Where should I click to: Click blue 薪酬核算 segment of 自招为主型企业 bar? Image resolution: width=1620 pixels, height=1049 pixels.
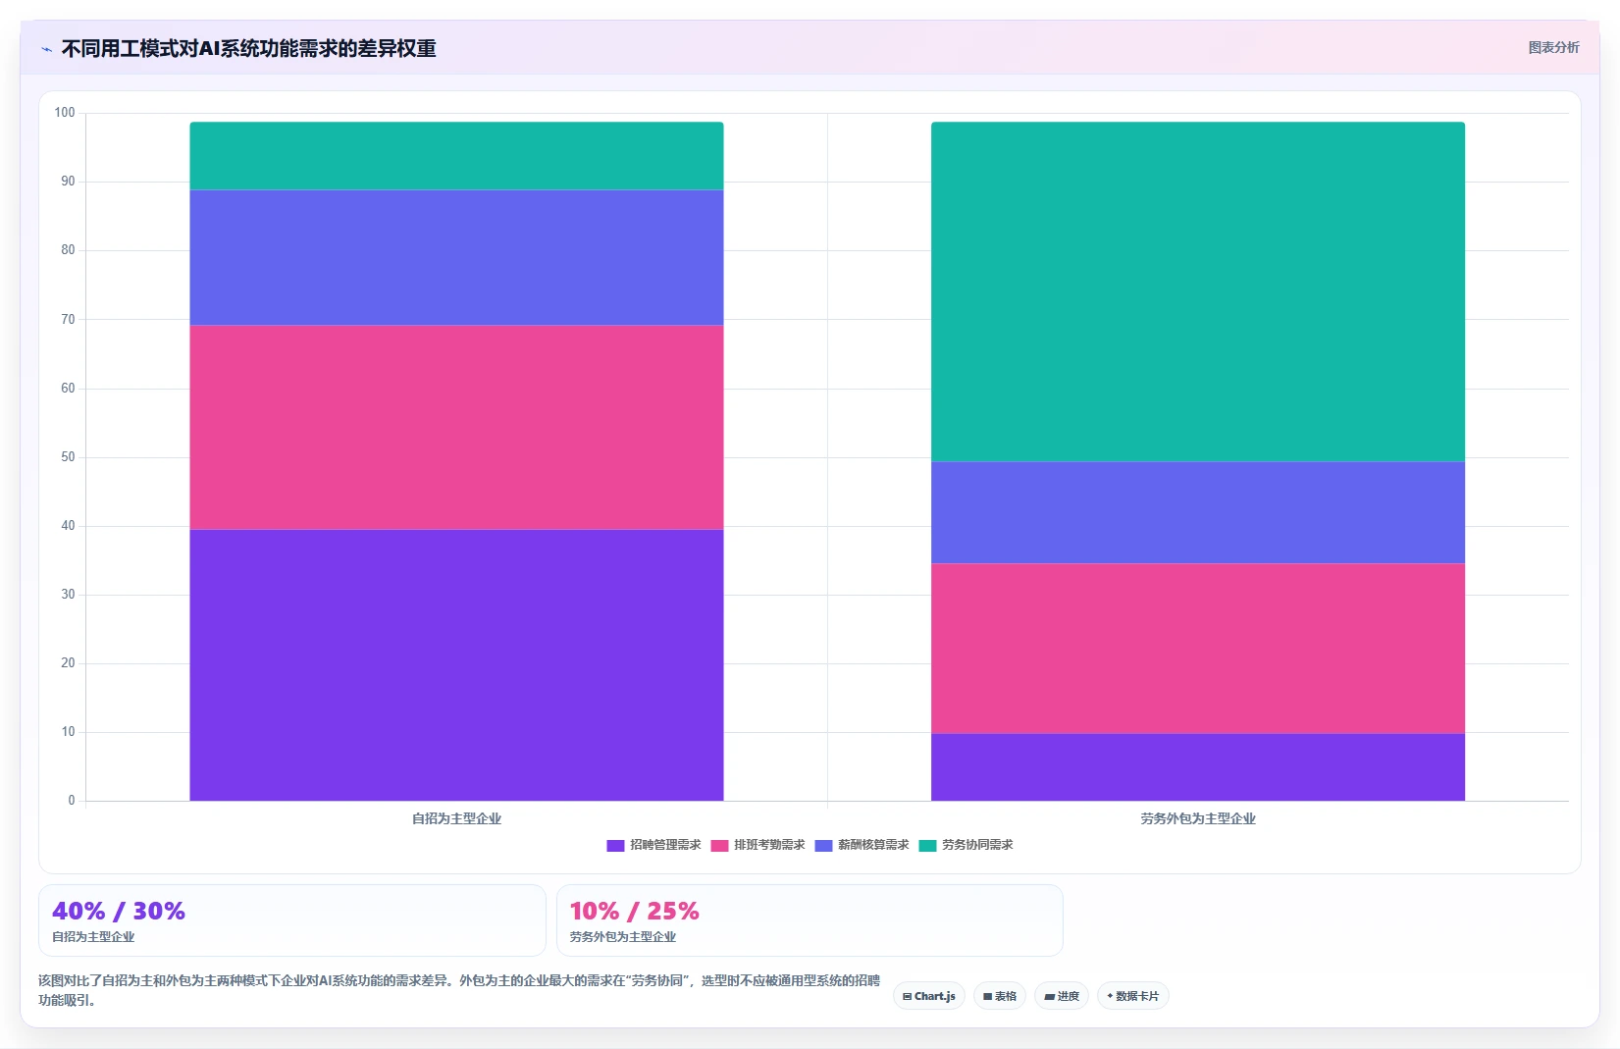(456, 258)
